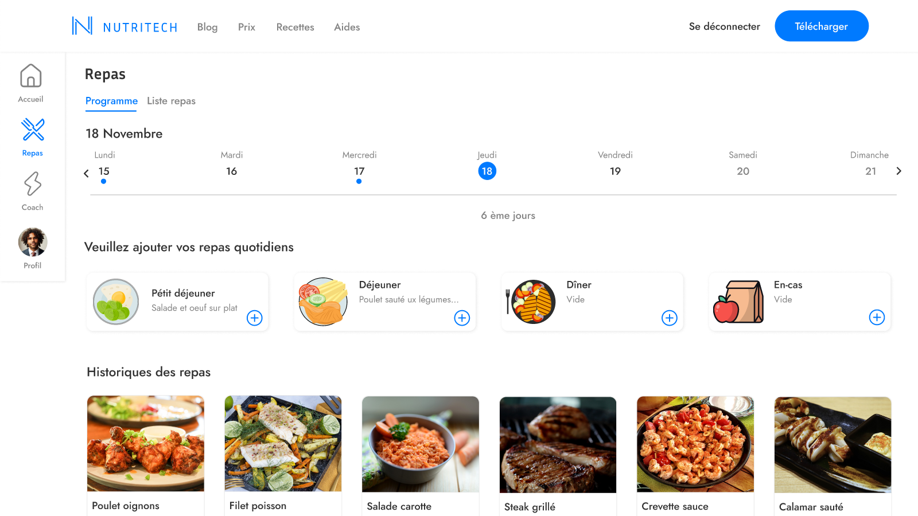
Task: Add a meal to Pétit déjeuner
Action: pos(255,318)
